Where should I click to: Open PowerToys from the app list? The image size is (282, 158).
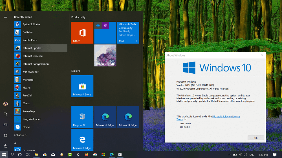click(x=41, y=111)
